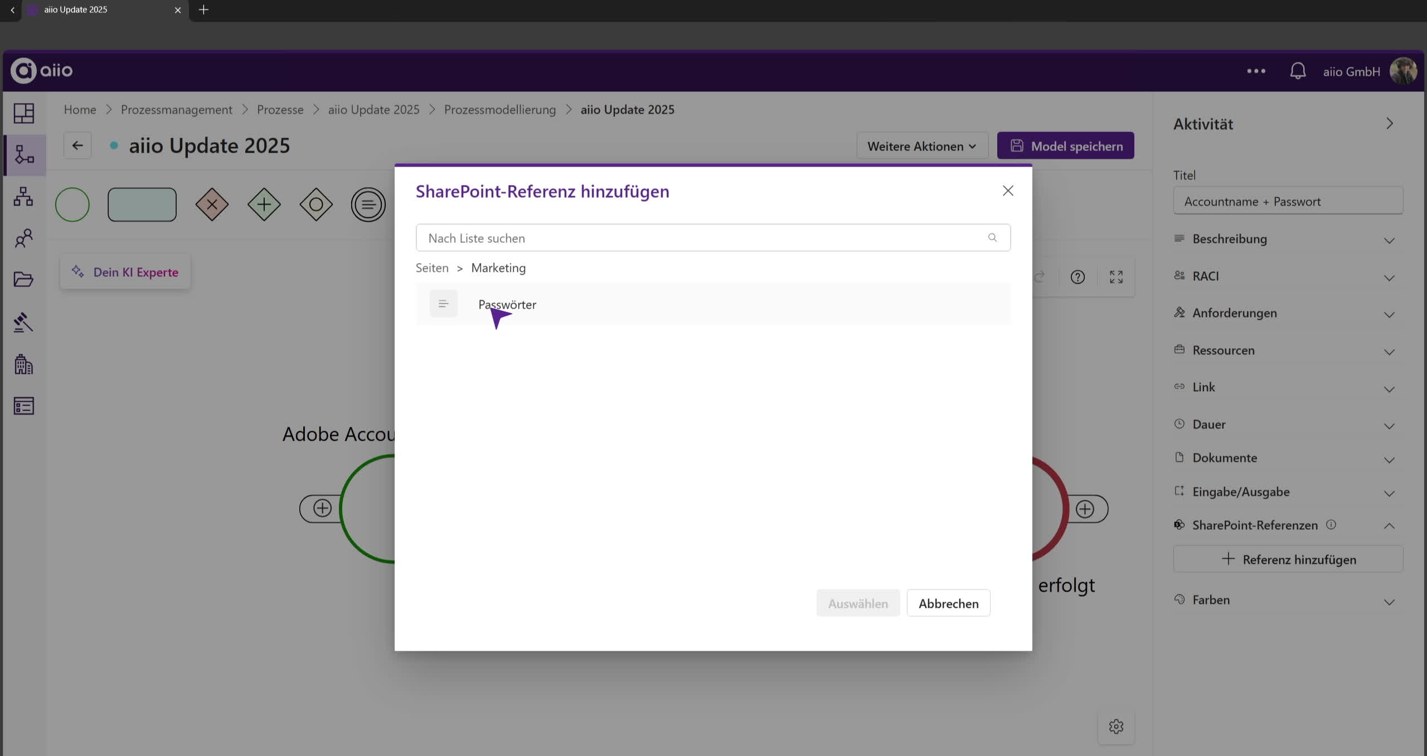Select the intermediate event lined circle shape
The width and height of the screenshot is (1427, 756).
tap(368, 204)
